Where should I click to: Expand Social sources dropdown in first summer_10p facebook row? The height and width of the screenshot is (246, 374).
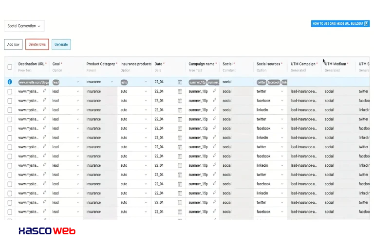click(282, 101)
